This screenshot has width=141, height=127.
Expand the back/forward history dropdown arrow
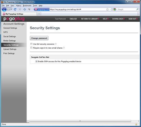pyautogui.click(x=11, y=9)
